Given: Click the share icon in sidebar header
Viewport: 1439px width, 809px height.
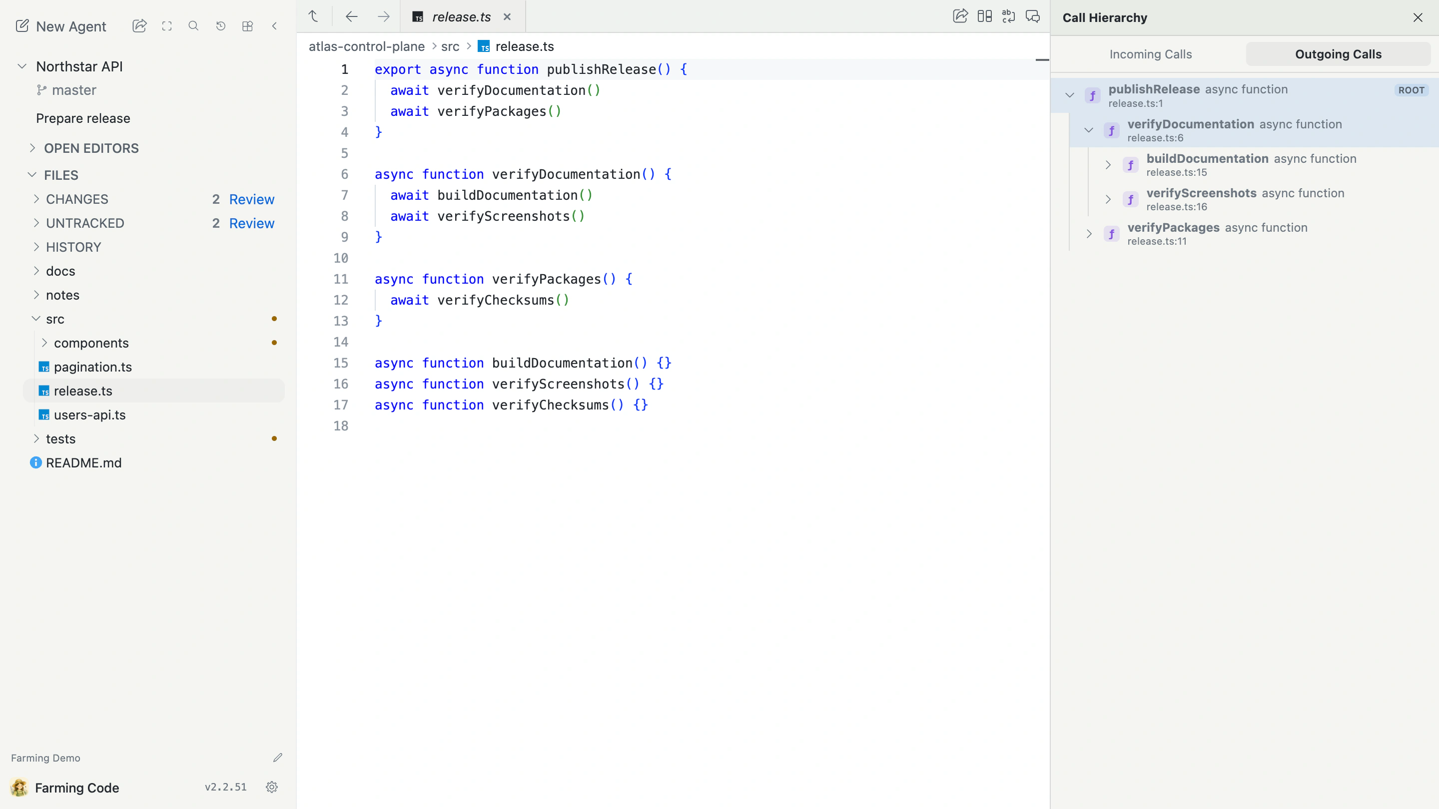Looking at the screenshot, I should [x=139, y=25].
